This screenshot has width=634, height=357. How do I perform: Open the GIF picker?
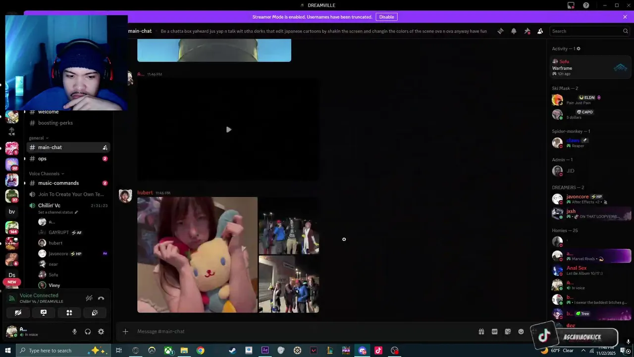[x=494, y=331]
